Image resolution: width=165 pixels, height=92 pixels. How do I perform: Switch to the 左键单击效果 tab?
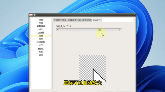point(60,20)
